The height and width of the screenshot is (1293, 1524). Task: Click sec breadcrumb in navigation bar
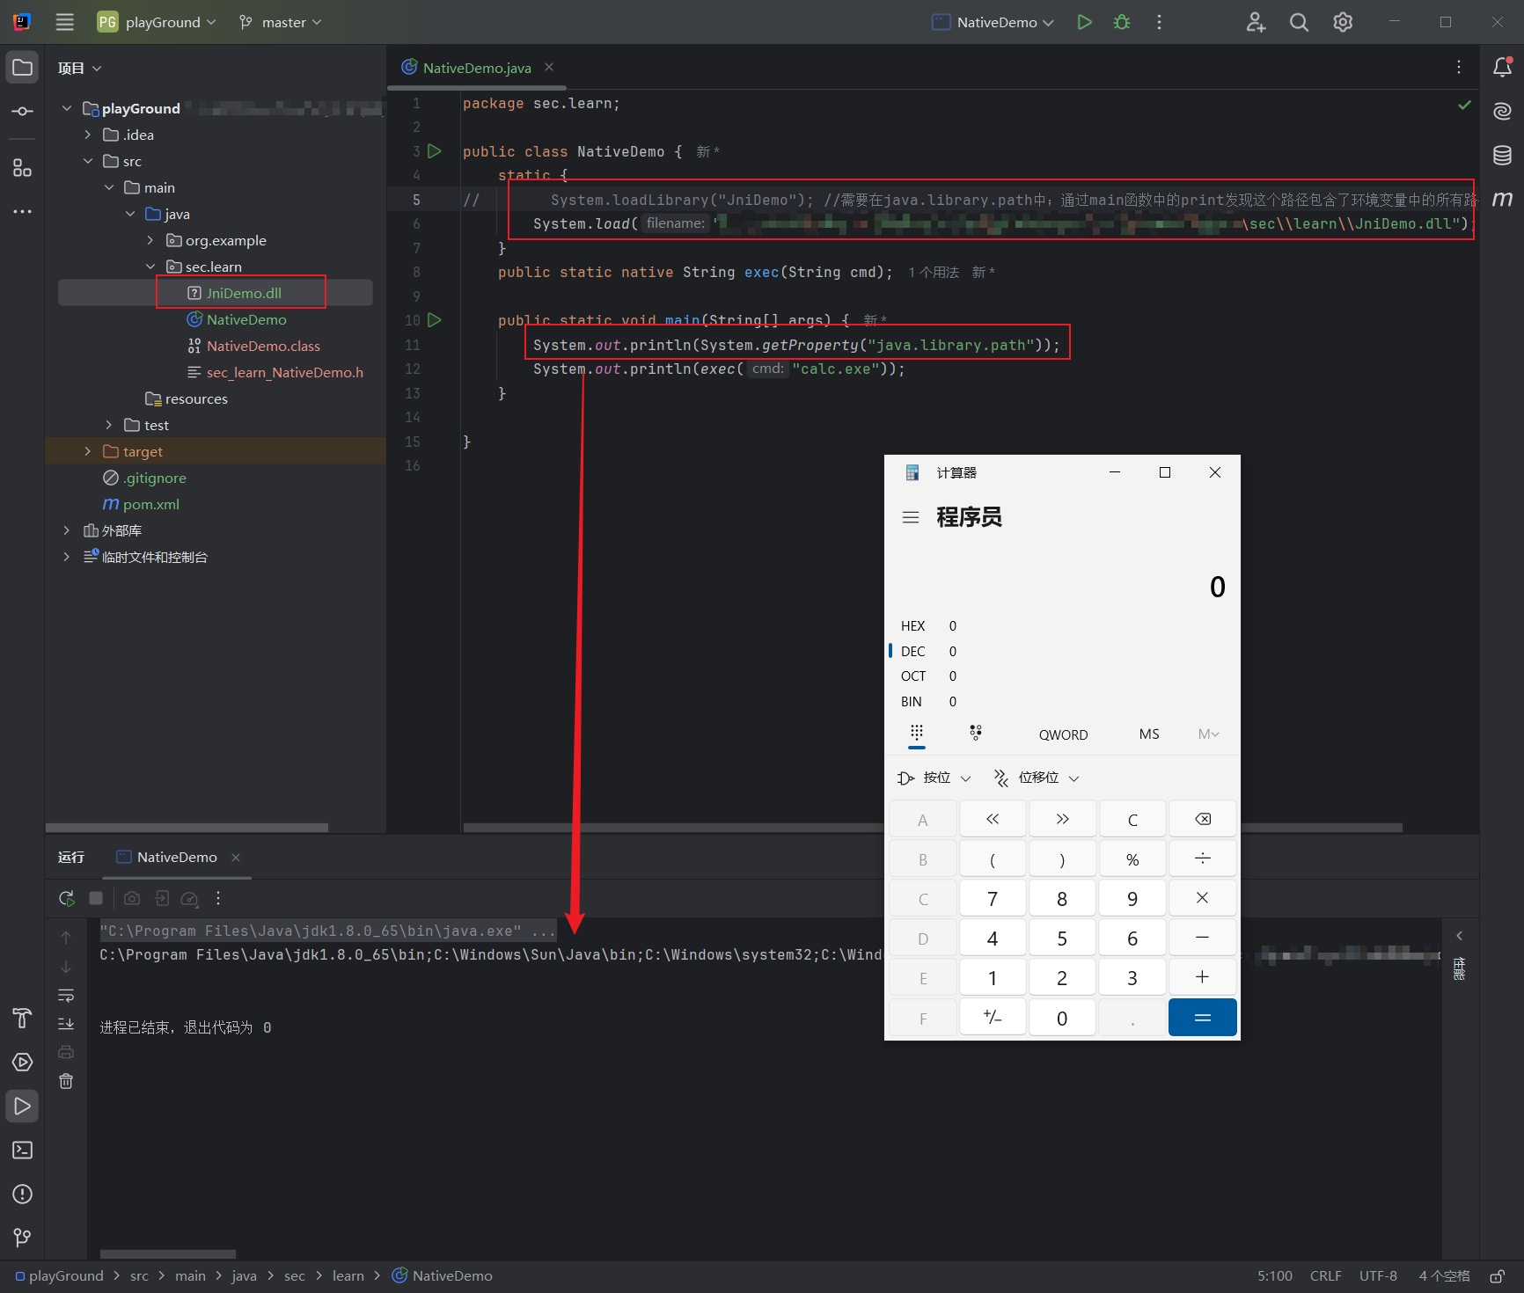pyautogui.click(x=294, y=1275)
